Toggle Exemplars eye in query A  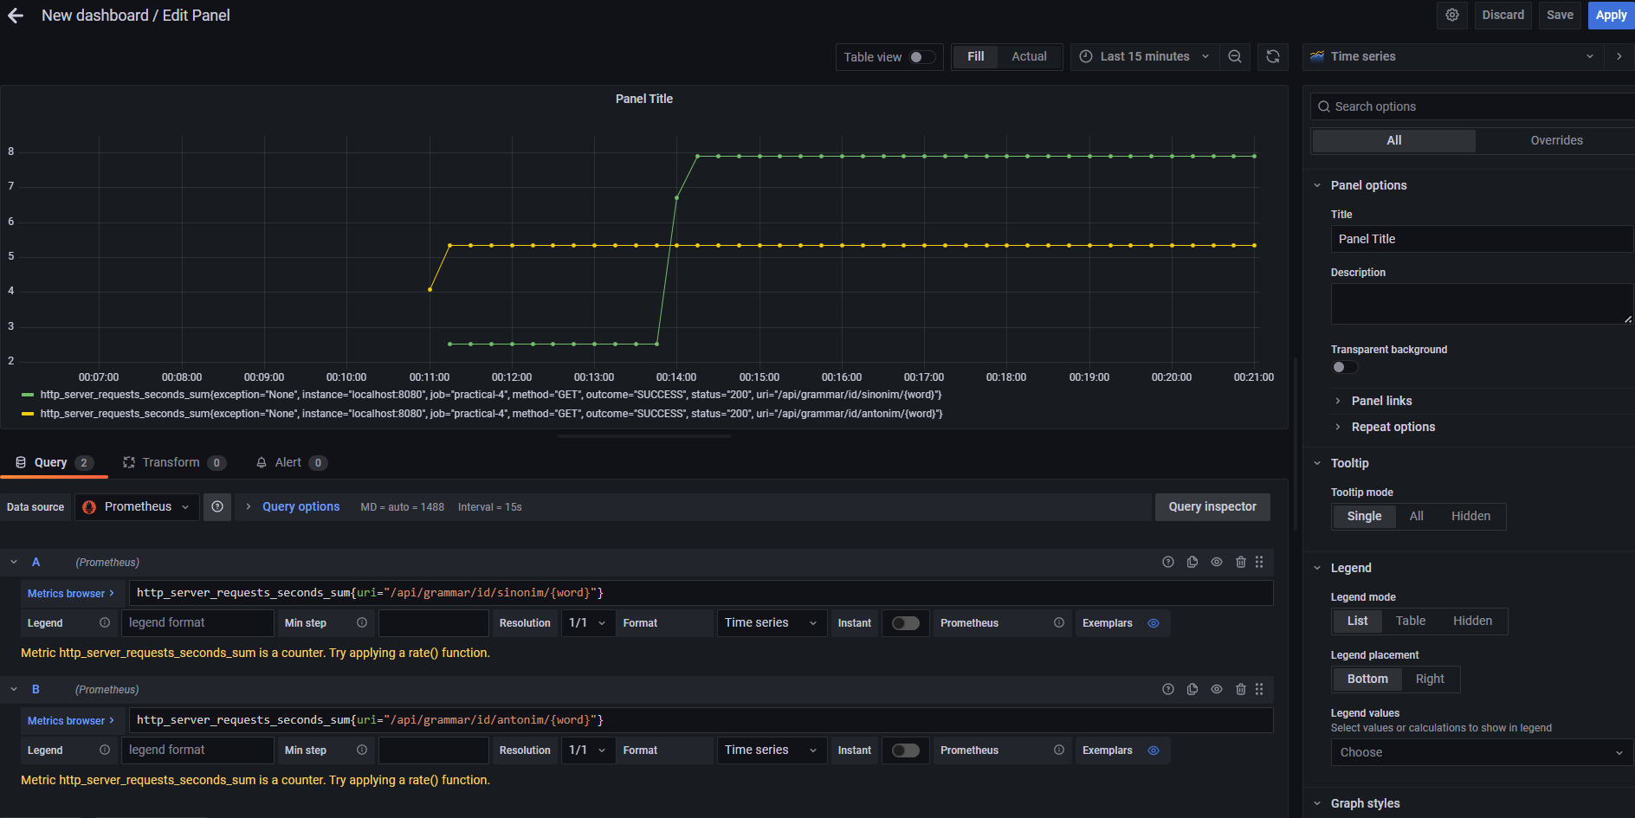point(1154,623)
